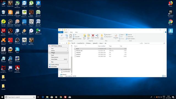Select the Firefox desktop icon
This screenshot has width=176, height=99.
point(170,4)
